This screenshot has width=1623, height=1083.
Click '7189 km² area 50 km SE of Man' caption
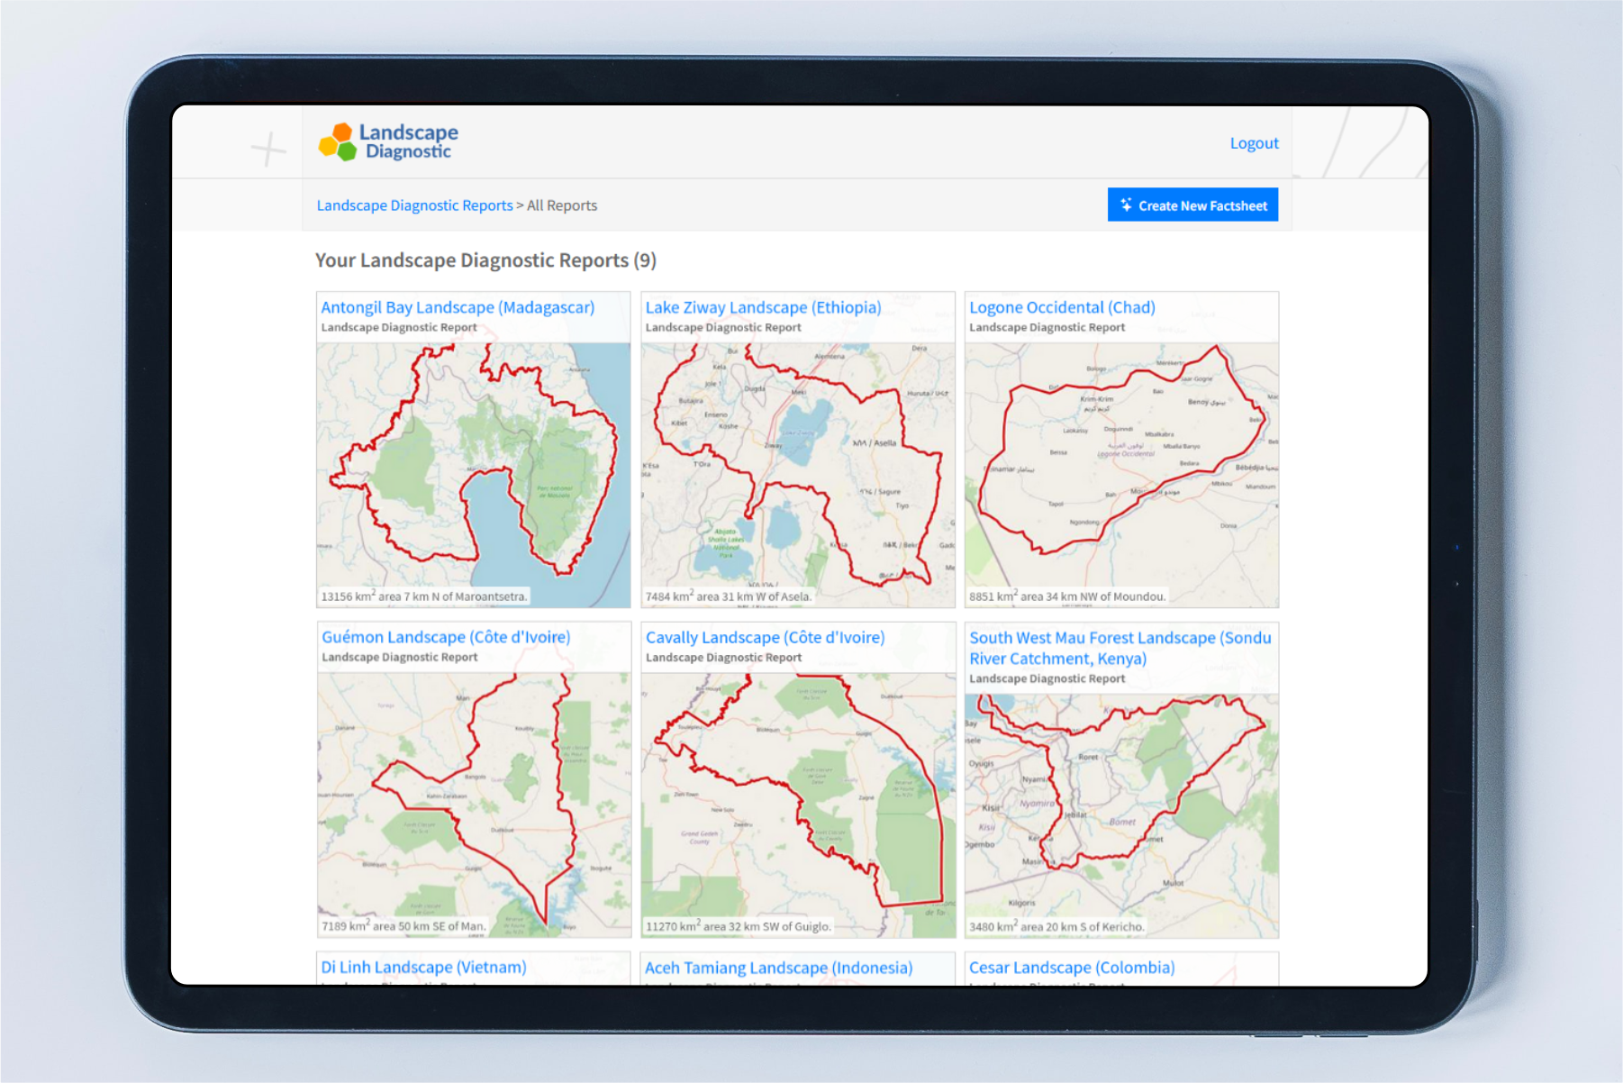tap(403, 926)
